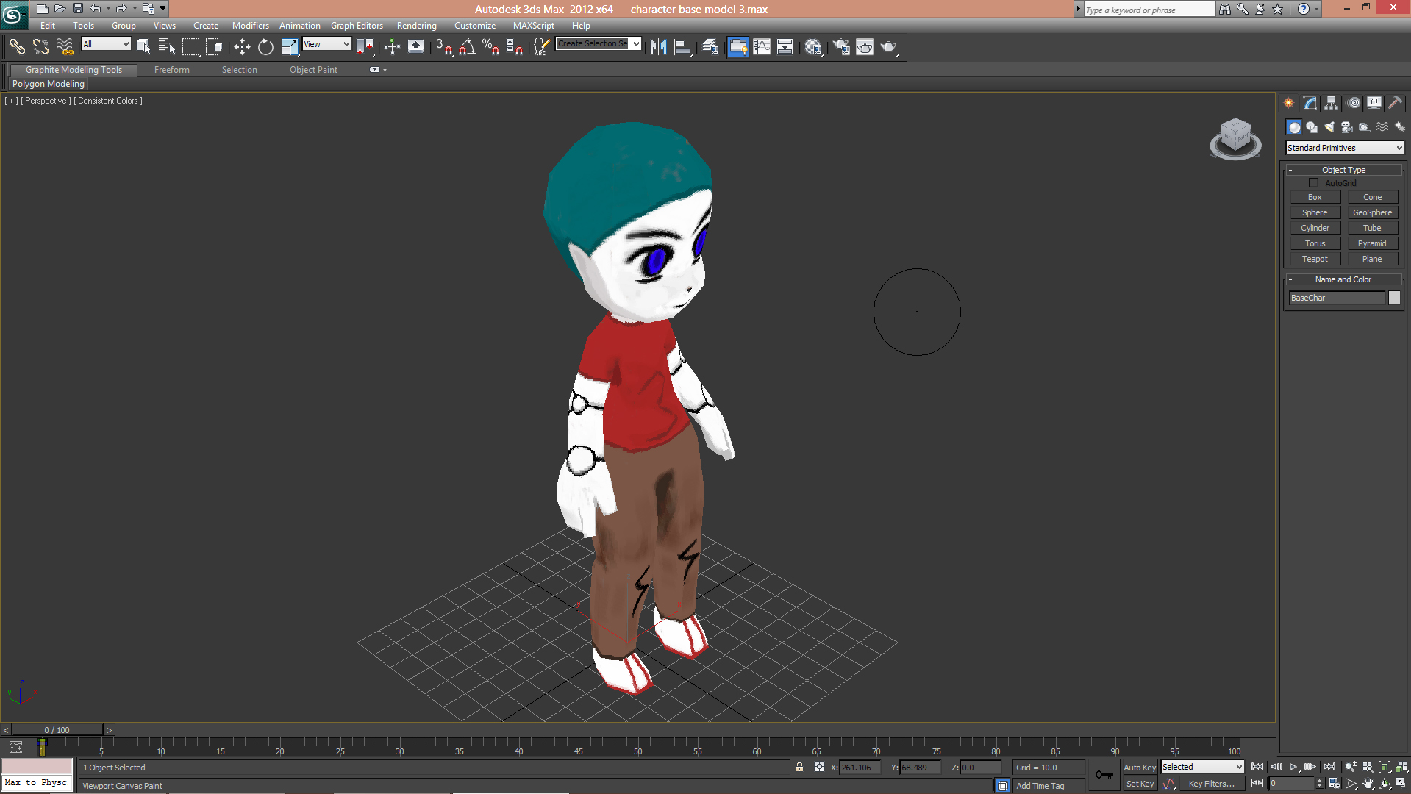Open Quick Access toolbar customize arrow
1411x794 pixels.
[x=163, y=9]
